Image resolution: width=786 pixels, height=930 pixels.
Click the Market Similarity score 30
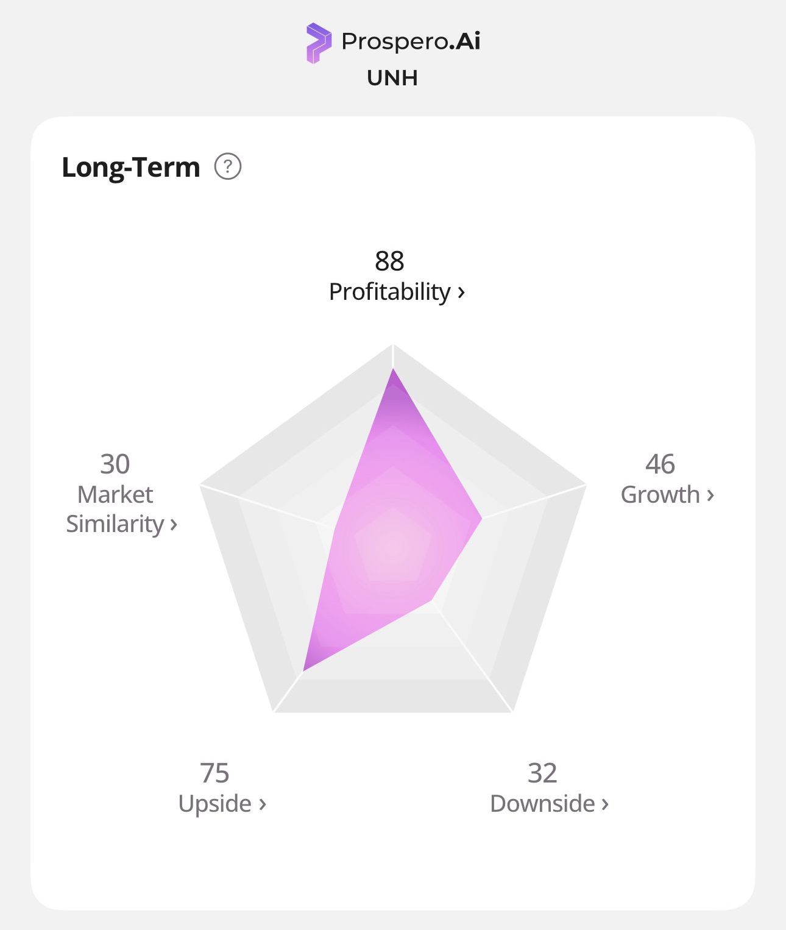(x=115, y=464)
